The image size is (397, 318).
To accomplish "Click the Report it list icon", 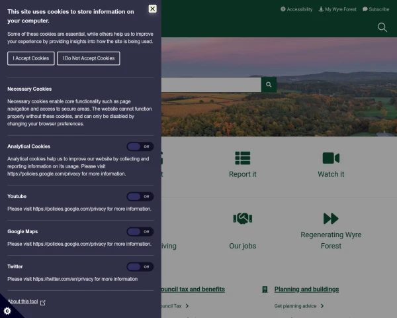I will point(243,158).
